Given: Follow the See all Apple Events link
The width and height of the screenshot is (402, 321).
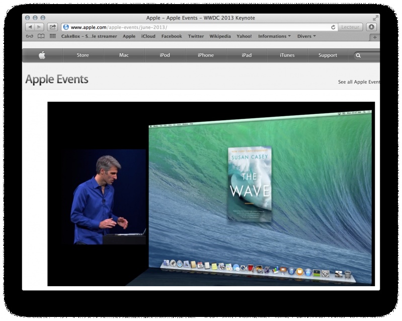Looking at the screenshot, I should coord(359,82).
